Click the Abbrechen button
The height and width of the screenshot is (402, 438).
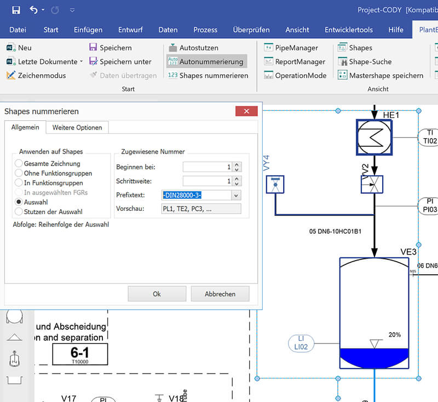(x=220, y=294)
